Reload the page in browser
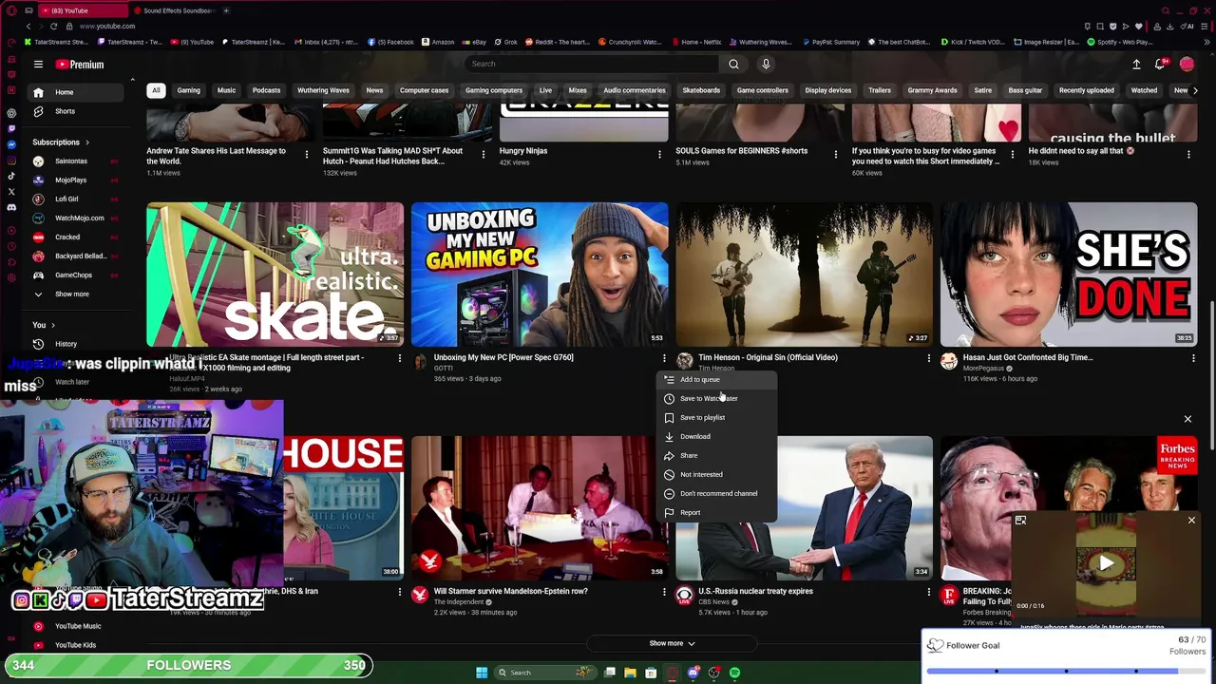 coord(53,26)
